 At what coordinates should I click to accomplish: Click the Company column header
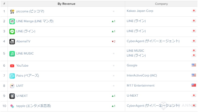click(x=161, y=4)
